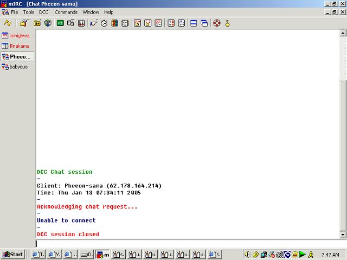
Task: Click the scrollbar up arrow
Action: (x=343, y=33)
